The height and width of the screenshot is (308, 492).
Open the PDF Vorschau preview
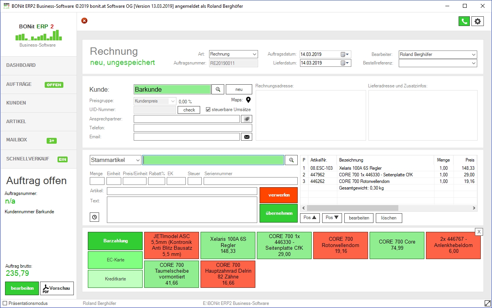57,288
